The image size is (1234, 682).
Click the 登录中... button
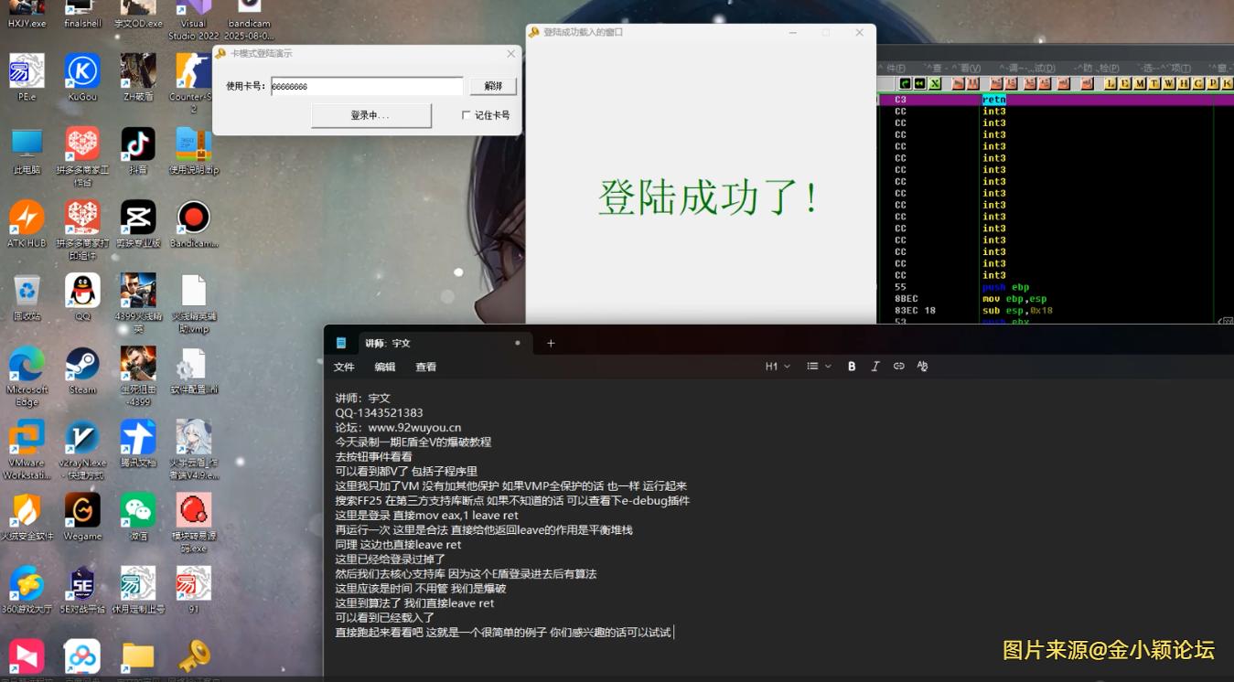point(370,115)
